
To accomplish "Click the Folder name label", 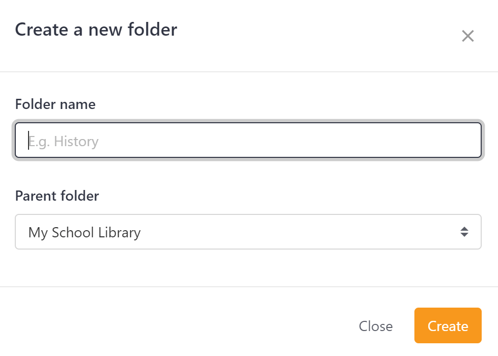I will [x=55, y=104].
